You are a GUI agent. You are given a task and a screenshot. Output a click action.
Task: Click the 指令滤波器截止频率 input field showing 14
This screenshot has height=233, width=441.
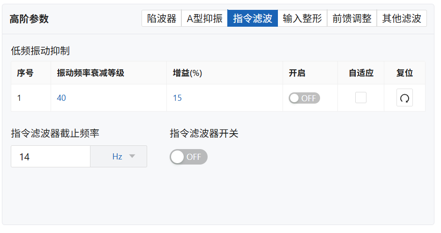(x=51, y=157)
